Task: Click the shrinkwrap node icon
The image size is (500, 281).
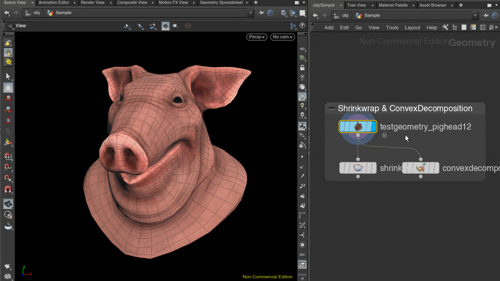Action: pos(358,168)
